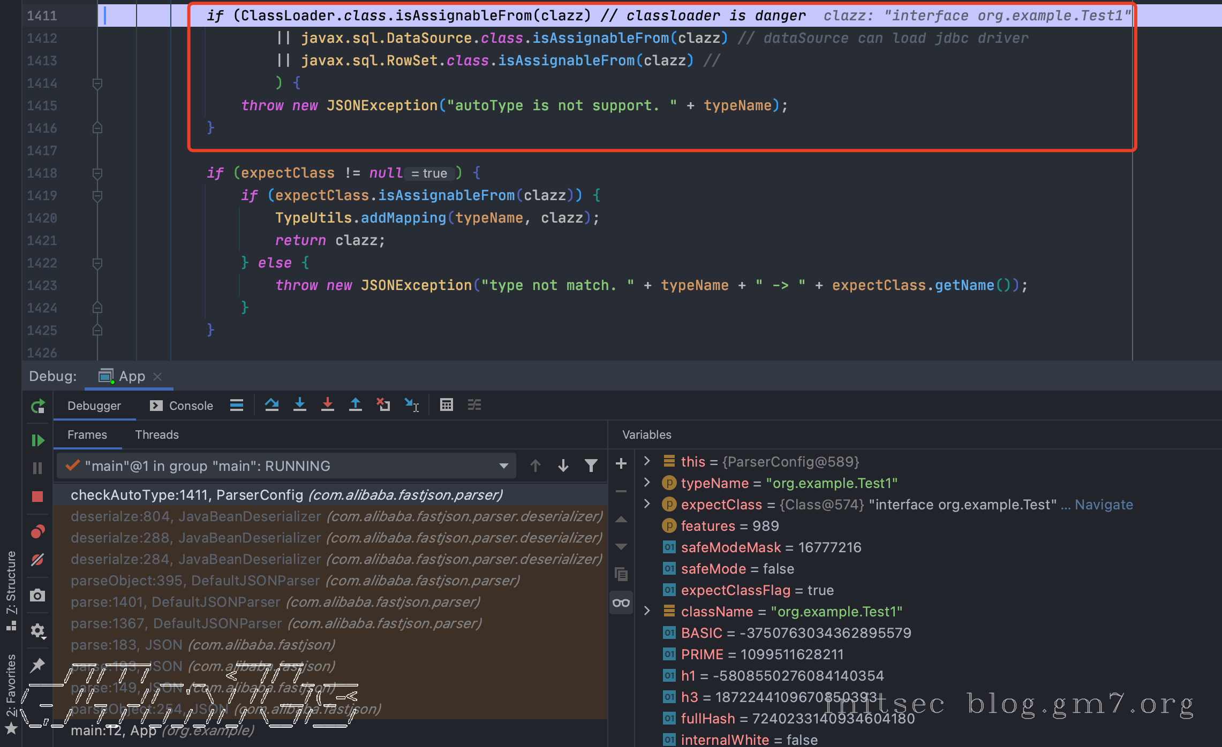Image resolution: width=1222 pixels, height=747 pixels.
Task: Switch to the Console tab
Action: tap(182, 406)
